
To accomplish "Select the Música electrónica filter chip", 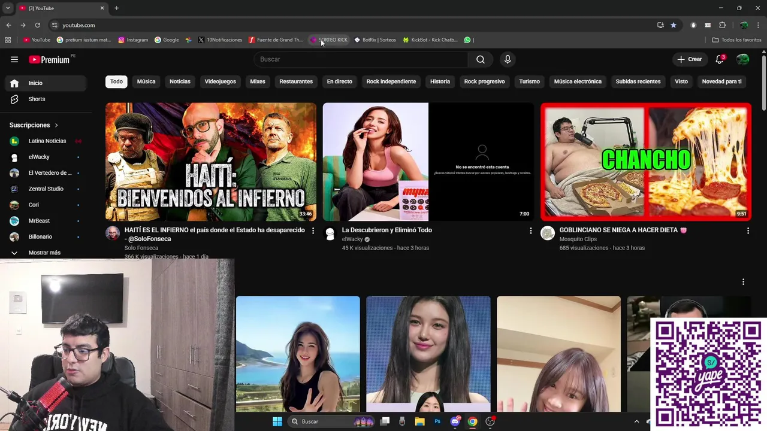I will click(x=578, y=81).
